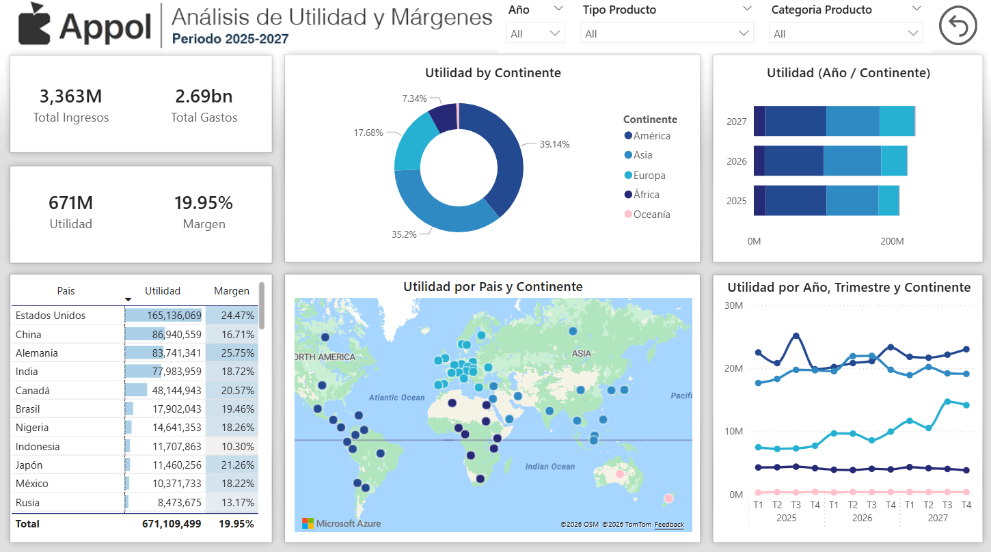Click the sort indicator beside the Pais header
This screenshot has height=552, width=991.
coord(128,299)
